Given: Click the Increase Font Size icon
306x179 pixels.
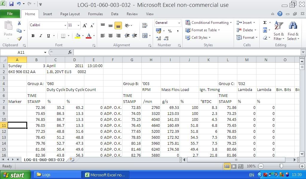Looking at the screenshot, I should click(85, 25).
